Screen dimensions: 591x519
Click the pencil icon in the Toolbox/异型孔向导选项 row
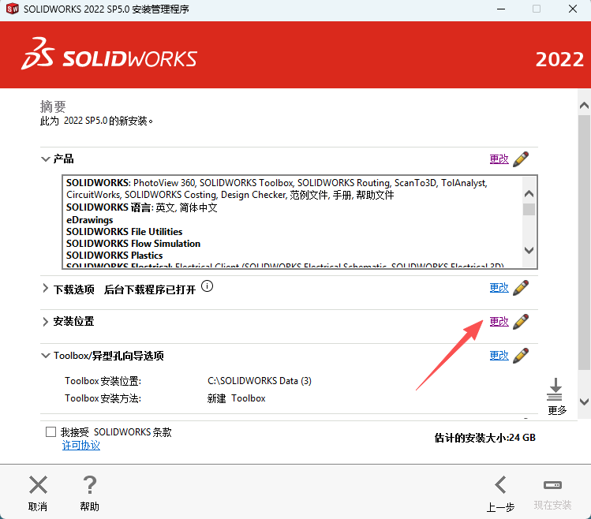click(x=521, y=356)
